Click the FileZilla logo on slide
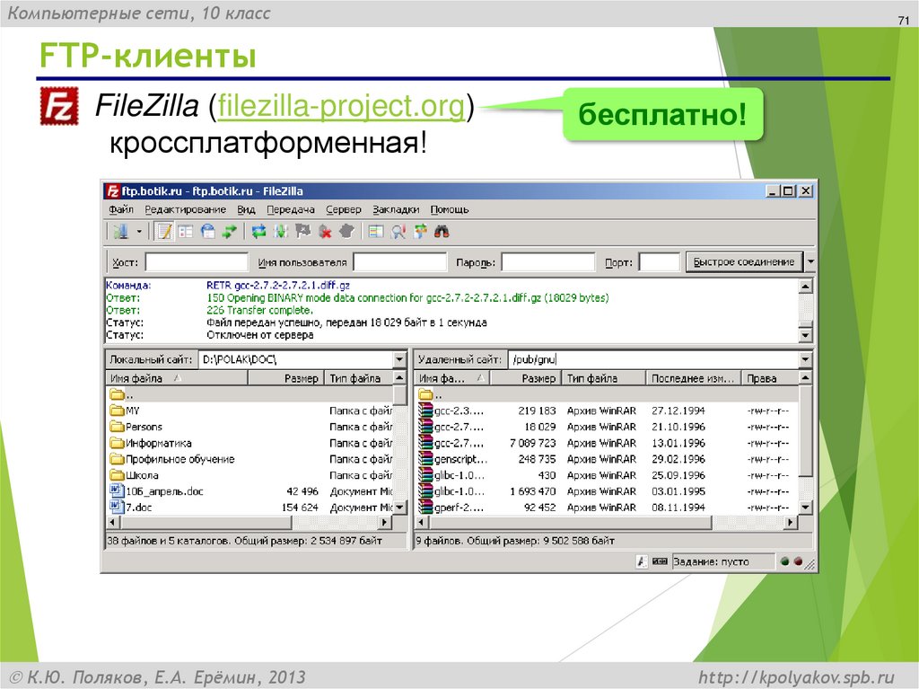919x689 pixels. click(x=59, y=106)
